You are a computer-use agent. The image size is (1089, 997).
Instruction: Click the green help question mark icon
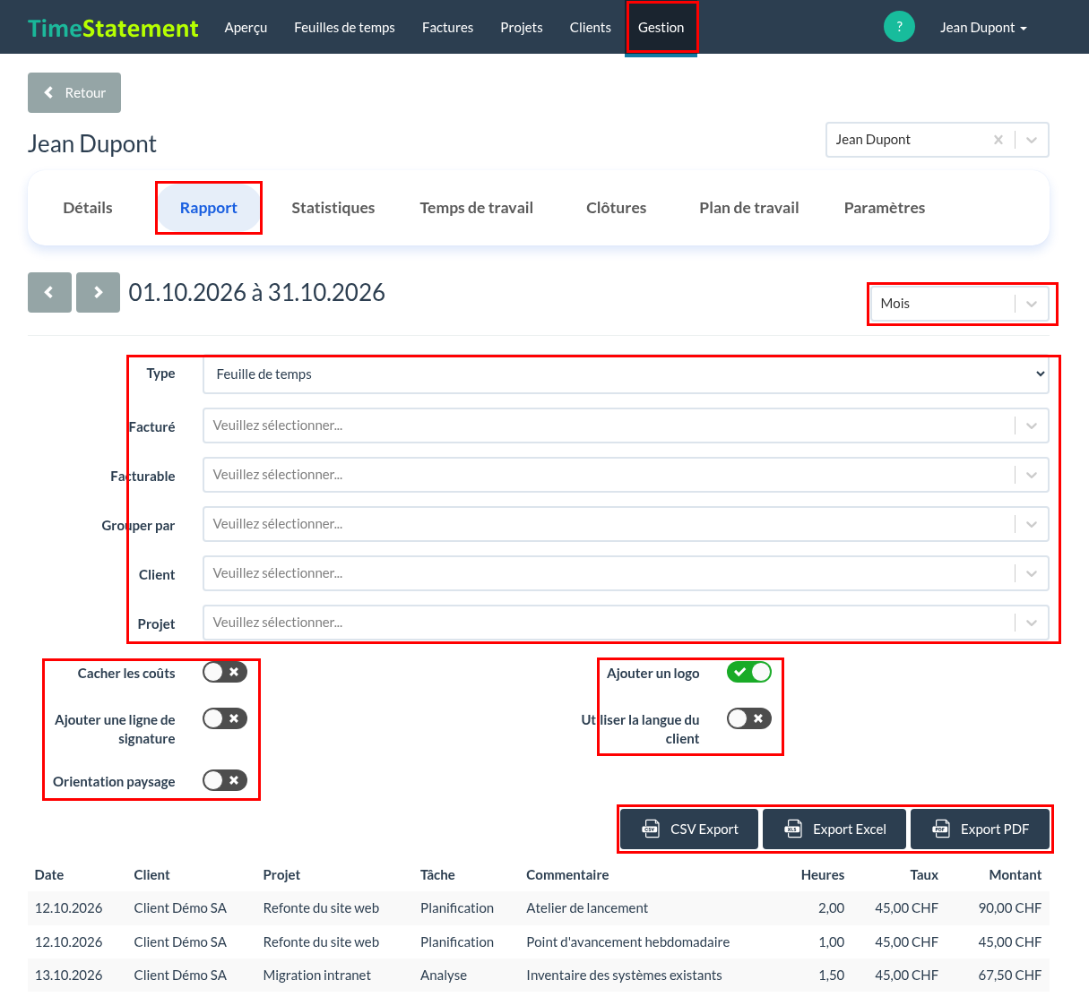point(899,27)
